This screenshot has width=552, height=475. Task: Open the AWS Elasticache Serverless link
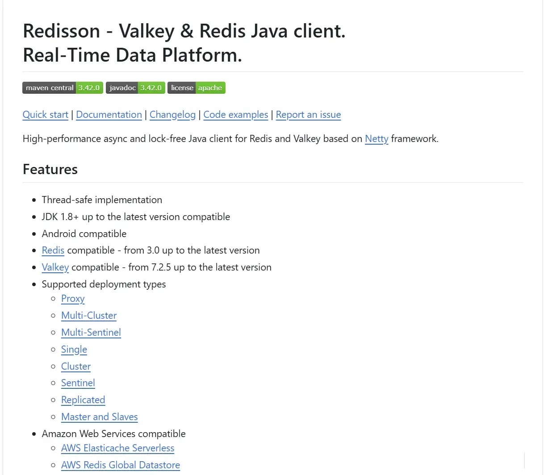point(117,448)
